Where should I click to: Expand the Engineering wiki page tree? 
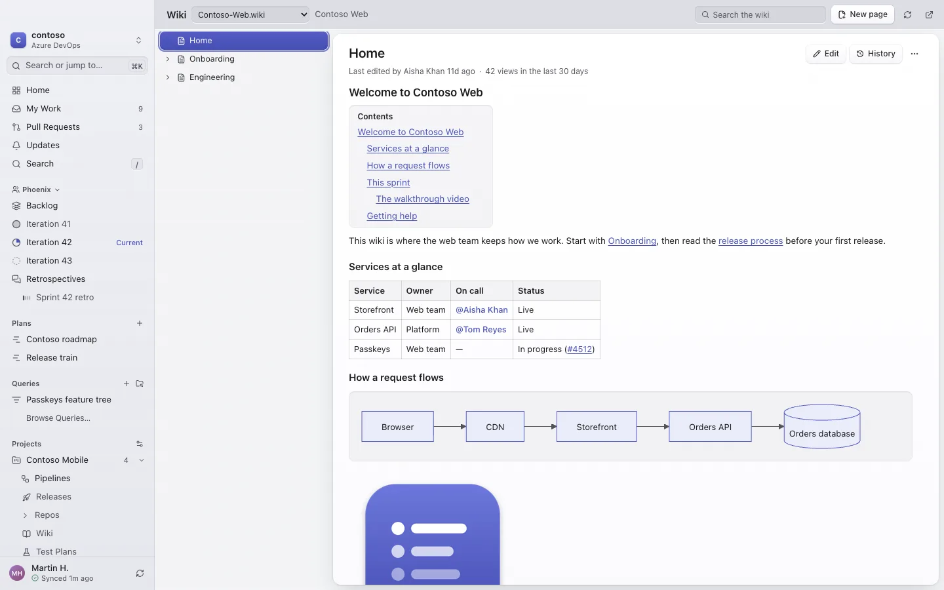click(x=168, y=77)
